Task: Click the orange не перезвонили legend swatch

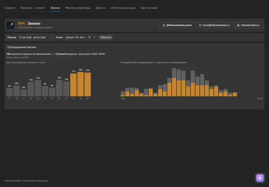Action: [x=135, y=62]
